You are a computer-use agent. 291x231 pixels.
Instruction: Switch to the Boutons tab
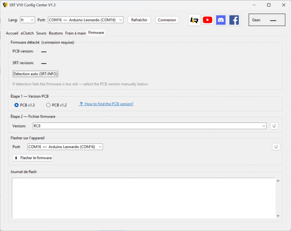pos(56,33)
